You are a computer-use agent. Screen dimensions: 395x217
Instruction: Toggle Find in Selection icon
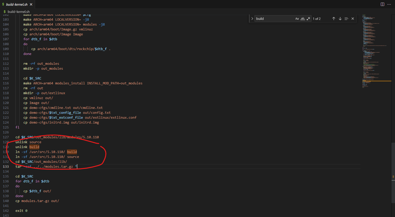click(x=346, y=19)
